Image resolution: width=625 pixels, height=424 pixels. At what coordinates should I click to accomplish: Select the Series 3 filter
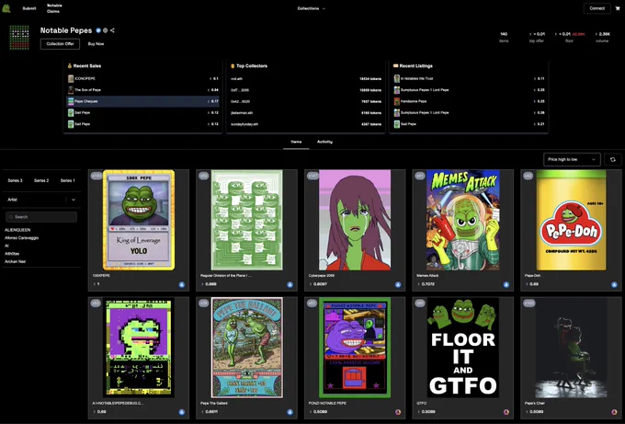point(15,180)
